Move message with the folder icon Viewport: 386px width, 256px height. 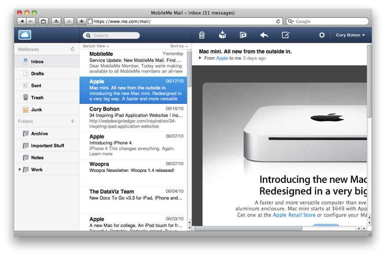coord(243,35)
